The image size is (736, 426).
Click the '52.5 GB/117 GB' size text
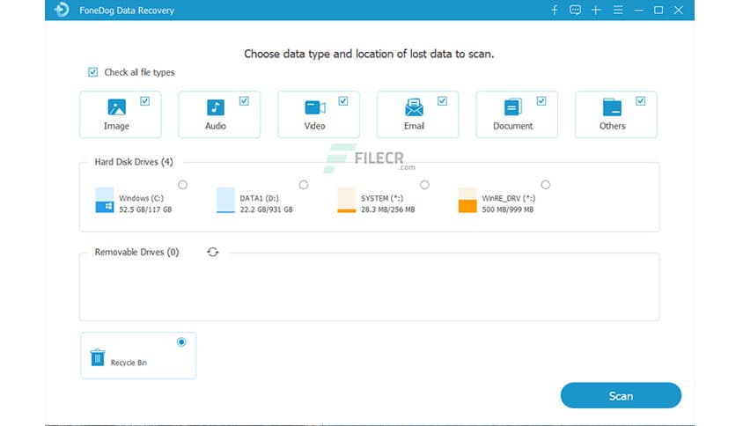[x=145, y=209]
